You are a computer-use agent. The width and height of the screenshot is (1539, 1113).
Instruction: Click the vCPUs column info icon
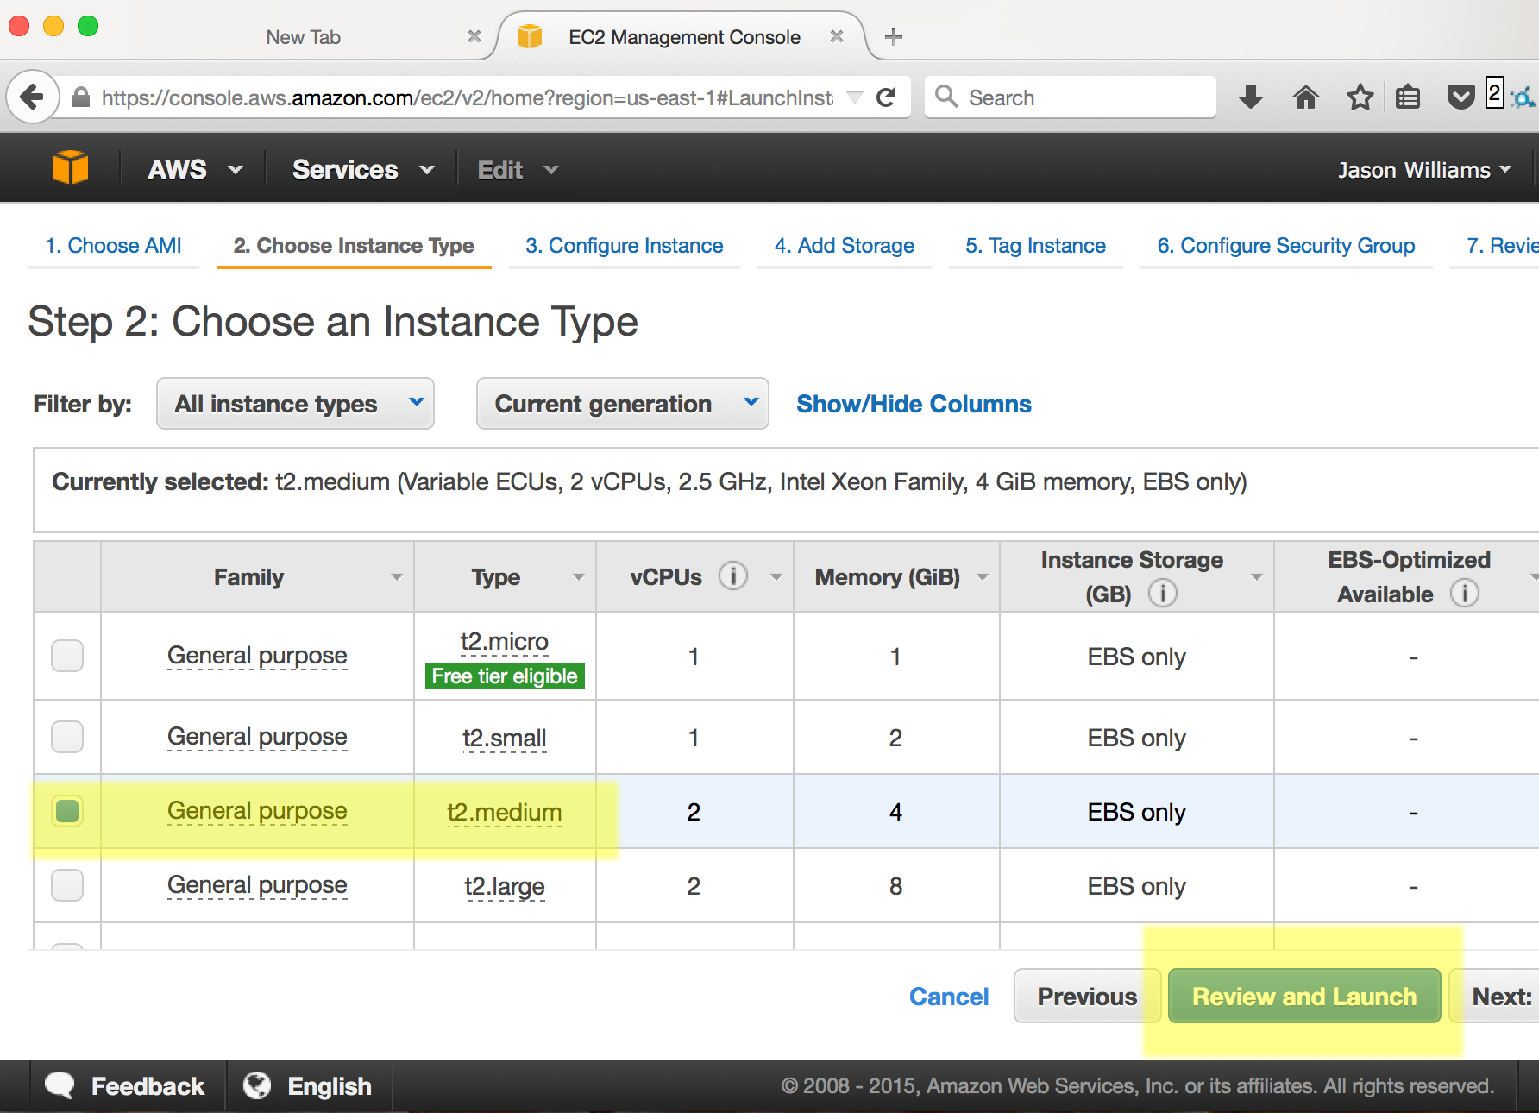pos(733,576)
